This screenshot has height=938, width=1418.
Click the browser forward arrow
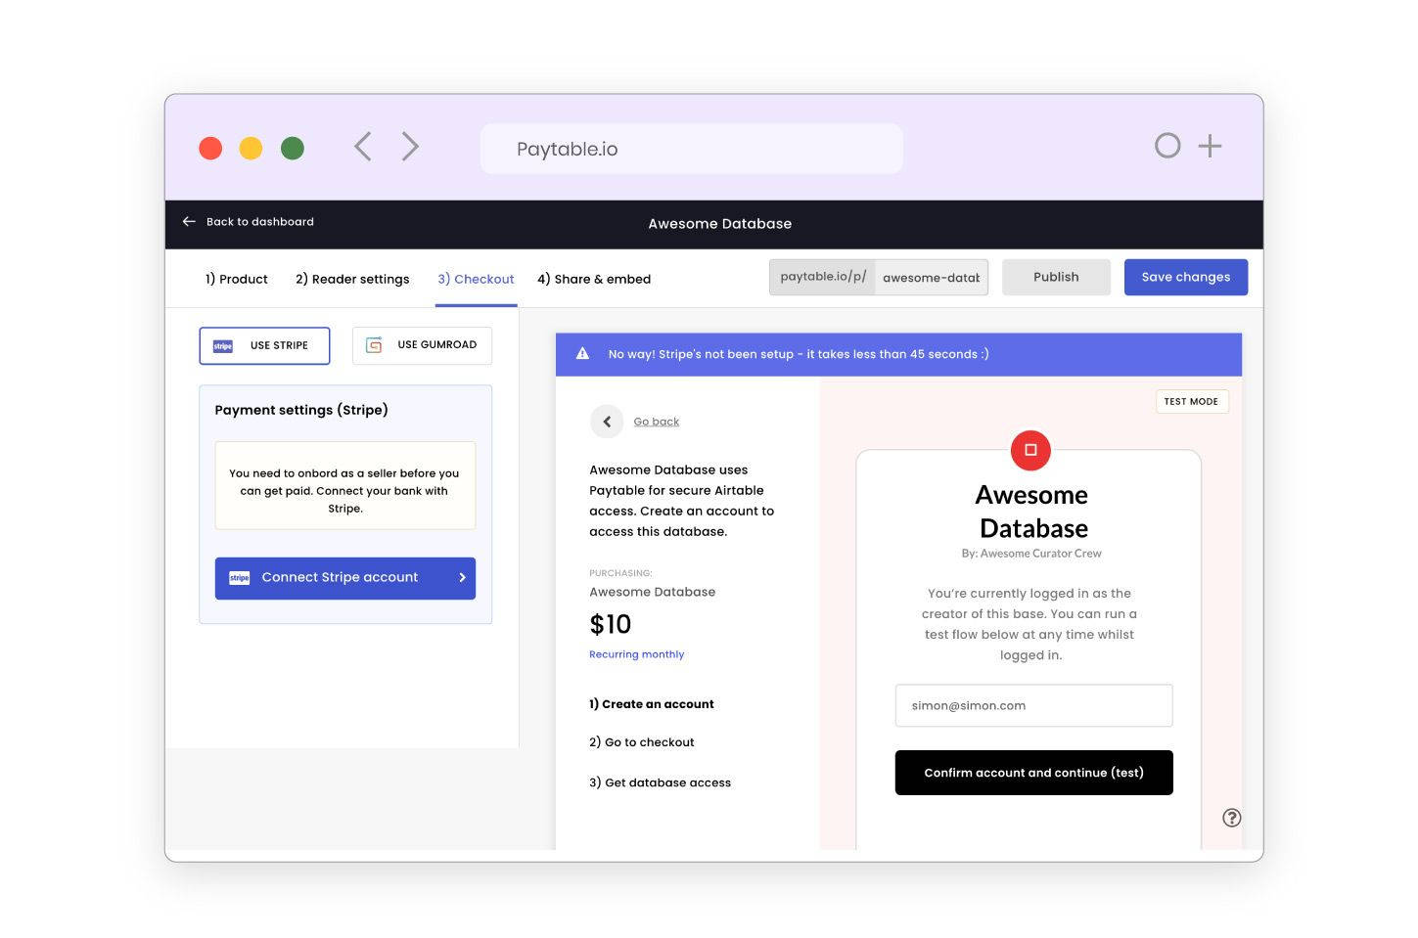coord(410,147)
